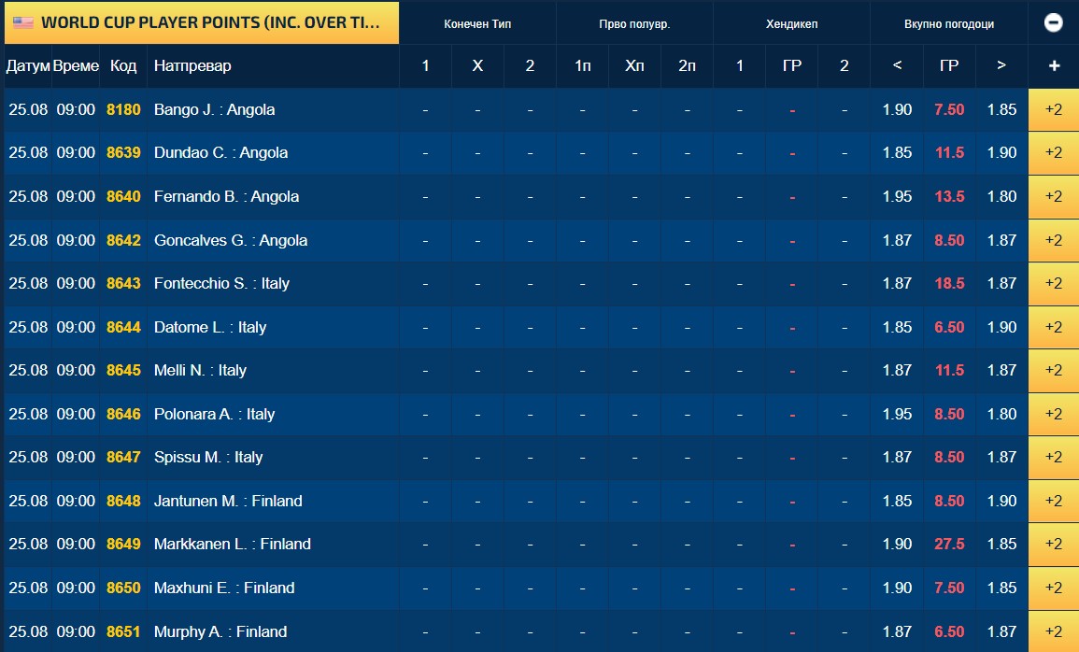Screen dimensions: 1079x652
Task: Choose over 1.85 odds for Maxhuni E.
Action: [1001, 588]
